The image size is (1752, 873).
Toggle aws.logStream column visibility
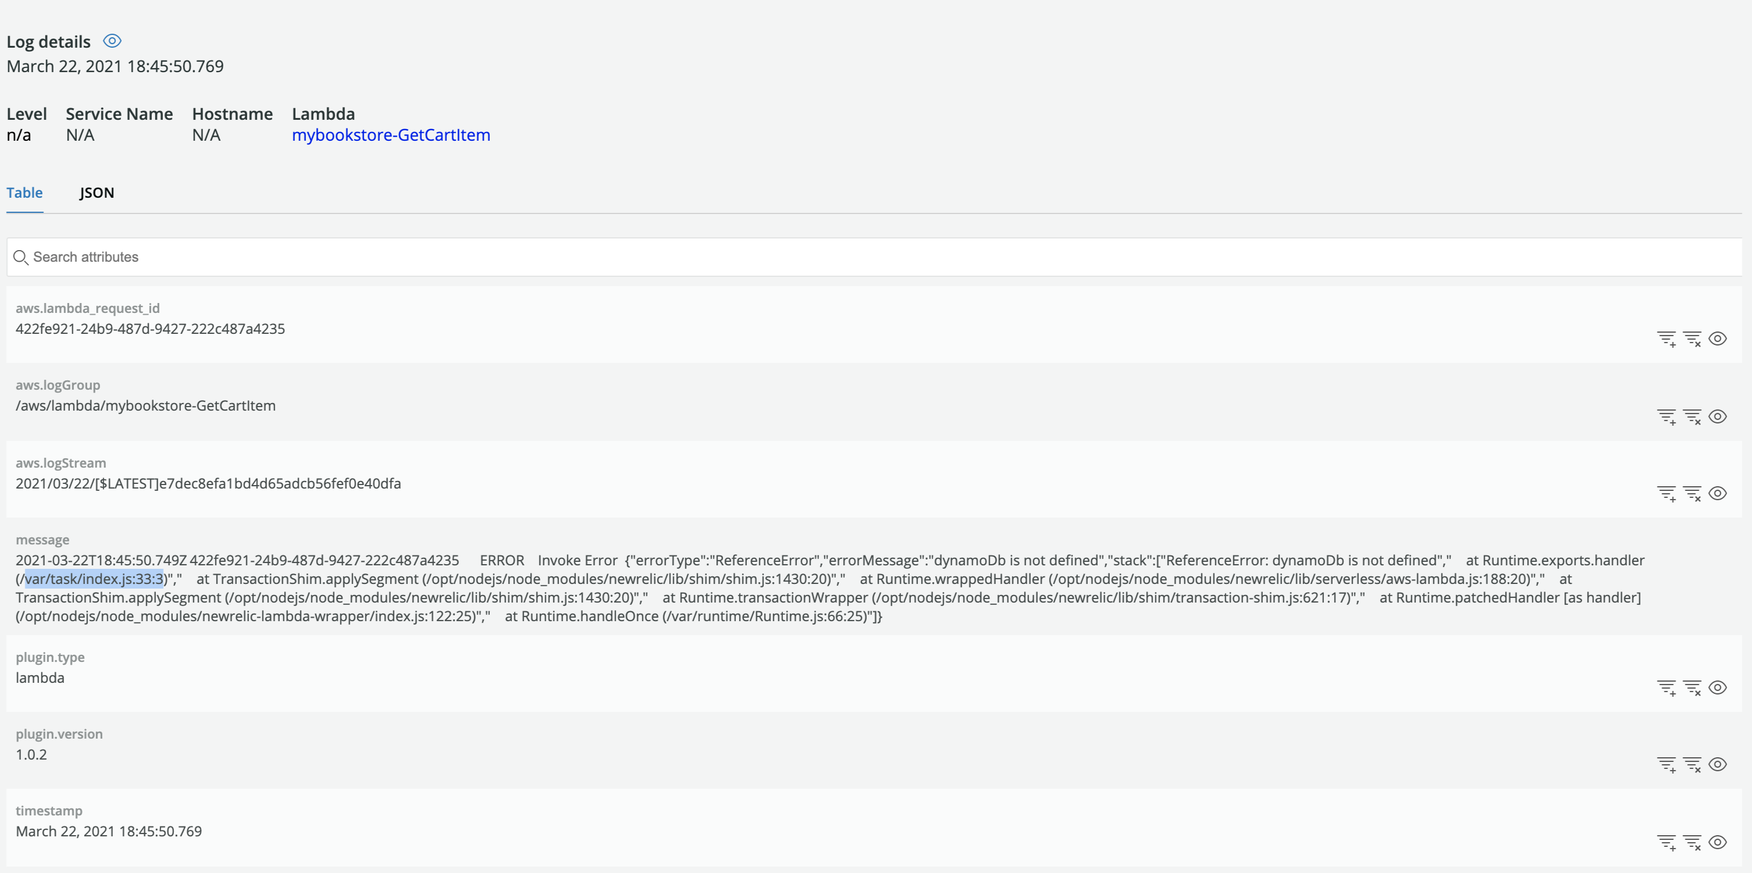1717,493
